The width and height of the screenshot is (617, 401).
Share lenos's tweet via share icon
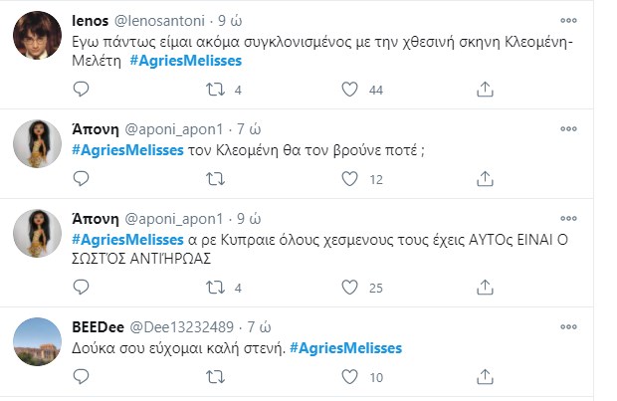(485, 90)
